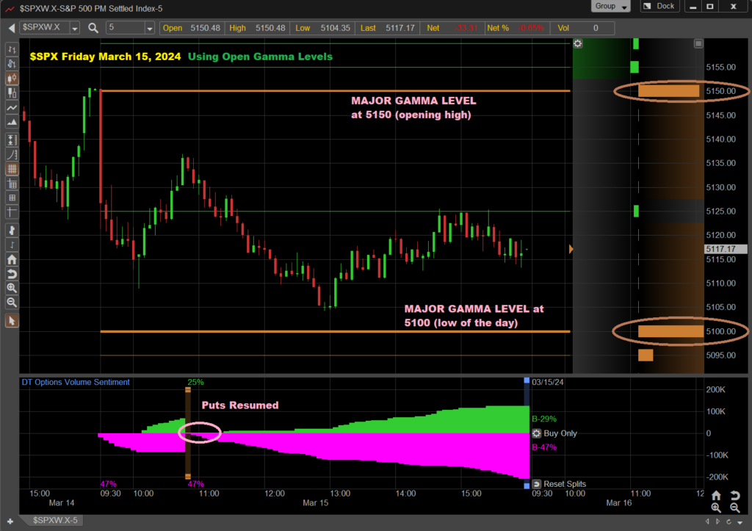The height and width of the screenshot is (531, 752).
Task: Add a new tab with plus icon
Action: (10, 521)
